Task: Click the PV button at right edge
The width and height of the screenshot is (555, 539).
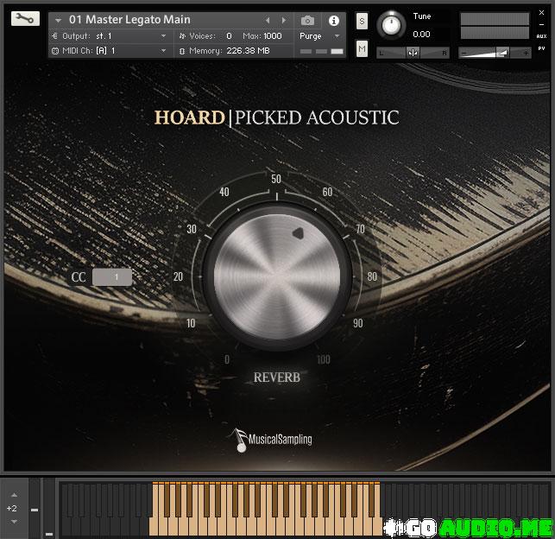Action: point(541,49)
